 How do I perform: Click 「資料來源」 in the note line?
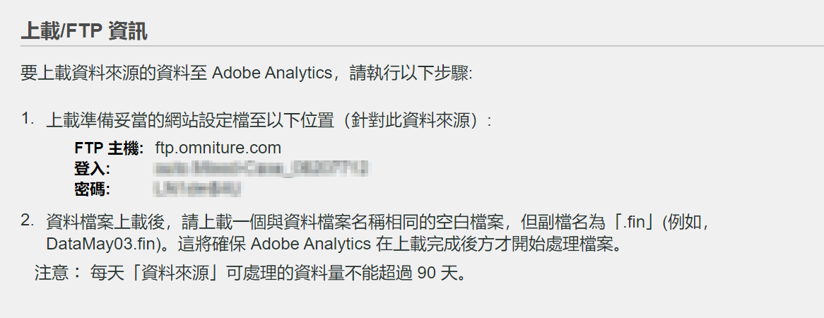click(175, 273)
